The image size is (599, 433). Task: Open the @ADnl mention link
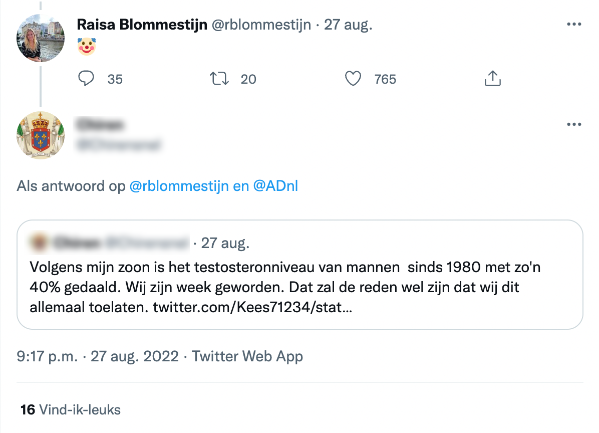pos(276,186)
